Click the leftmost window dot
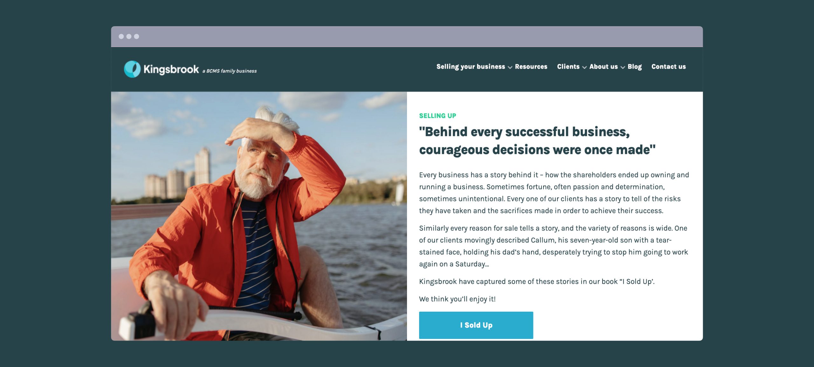This screenshot has width=814, height=367. (x=121, y=37)
